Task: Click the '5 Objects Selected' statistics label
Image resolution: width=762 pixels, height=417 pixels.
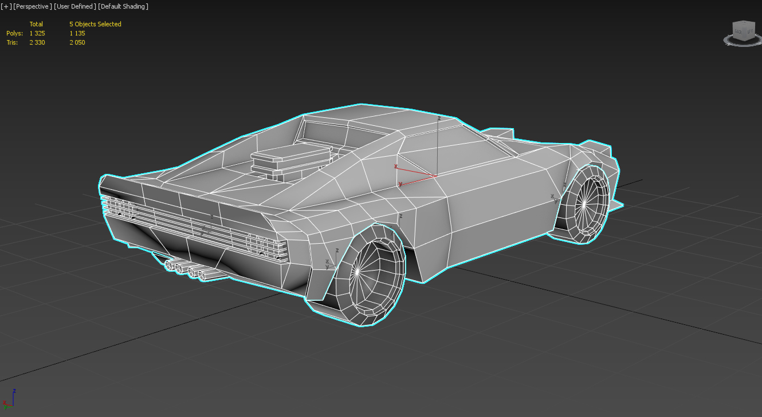Action: (x=95, y=24)
